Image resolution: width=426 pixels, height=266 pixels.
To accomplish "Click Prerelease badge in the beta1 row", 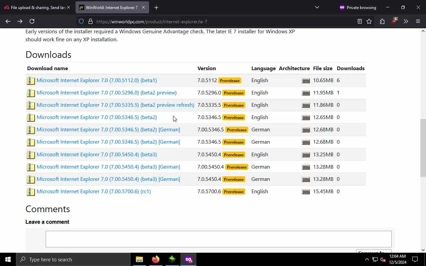I will click(230, 80).
